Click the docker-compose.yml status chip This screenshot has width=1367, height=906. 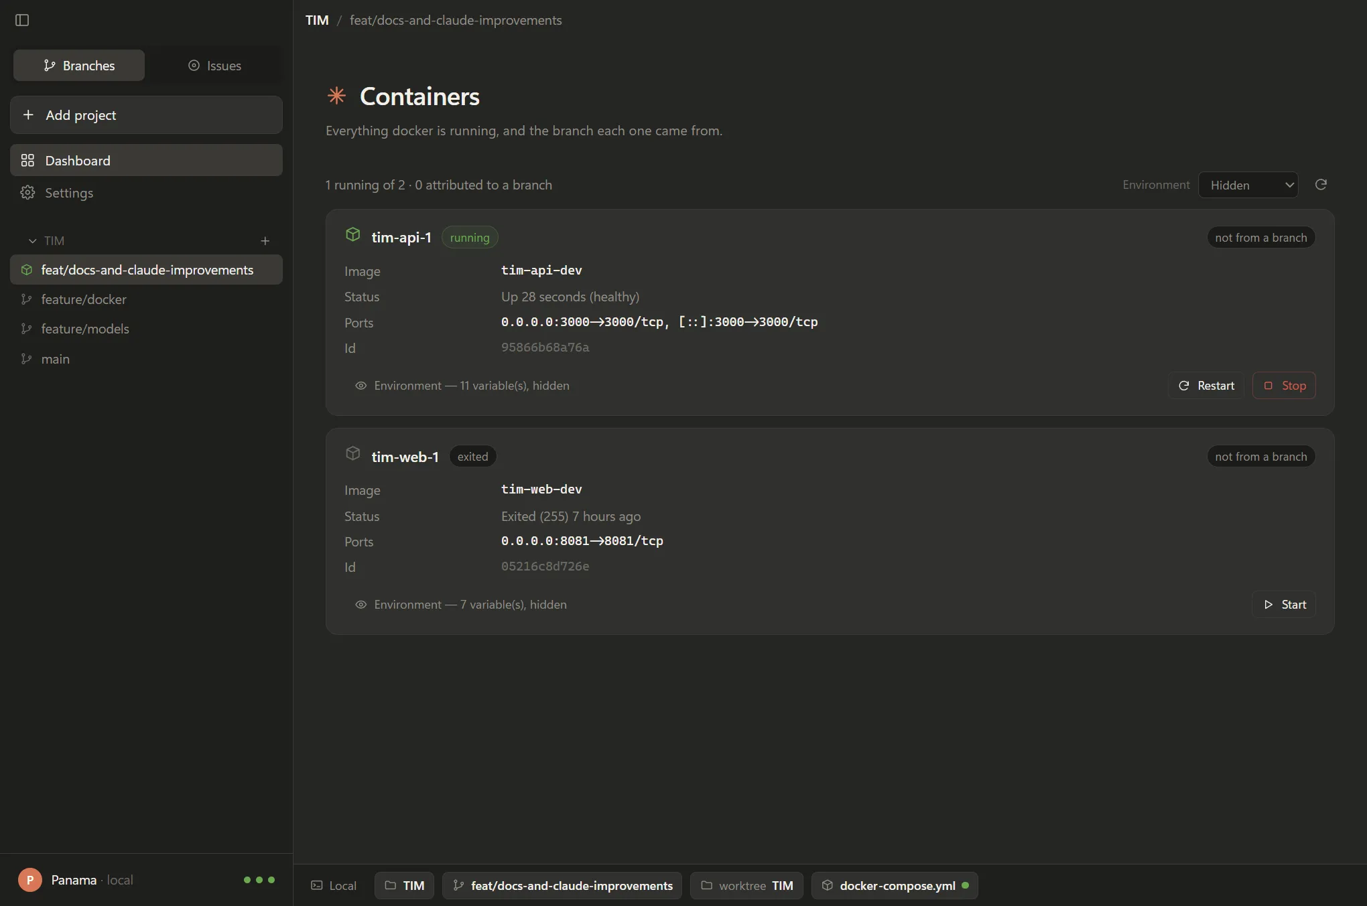895,886
